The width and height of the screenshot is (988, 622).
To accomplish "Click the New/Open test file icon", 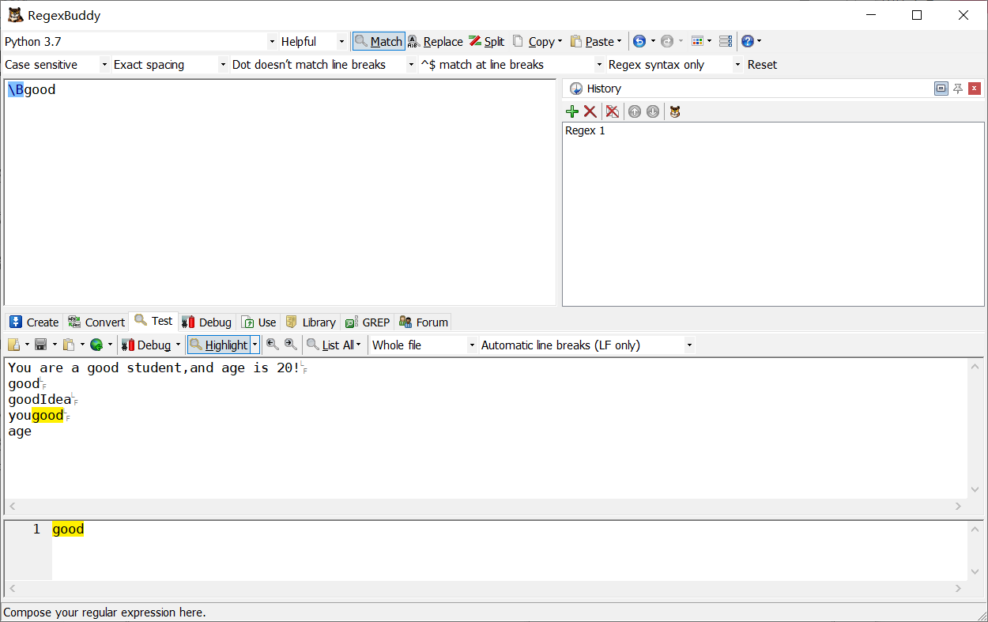I will (14, 345).
